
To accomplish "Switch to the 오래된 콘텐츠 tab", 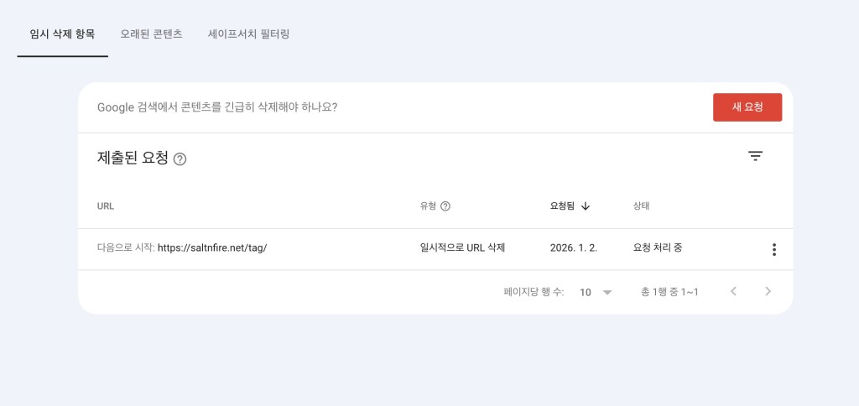I will 151,34.
